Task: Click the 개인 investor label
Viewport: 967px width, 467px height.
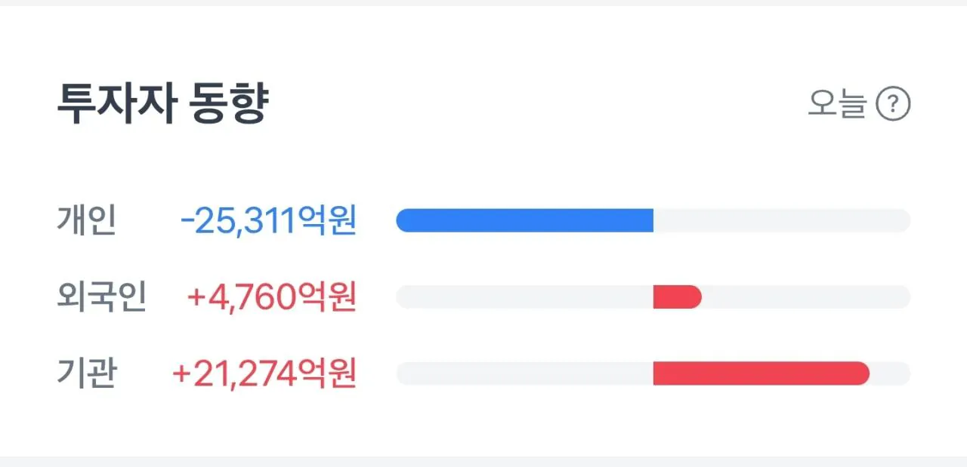Action: click(x=86, y=220)
